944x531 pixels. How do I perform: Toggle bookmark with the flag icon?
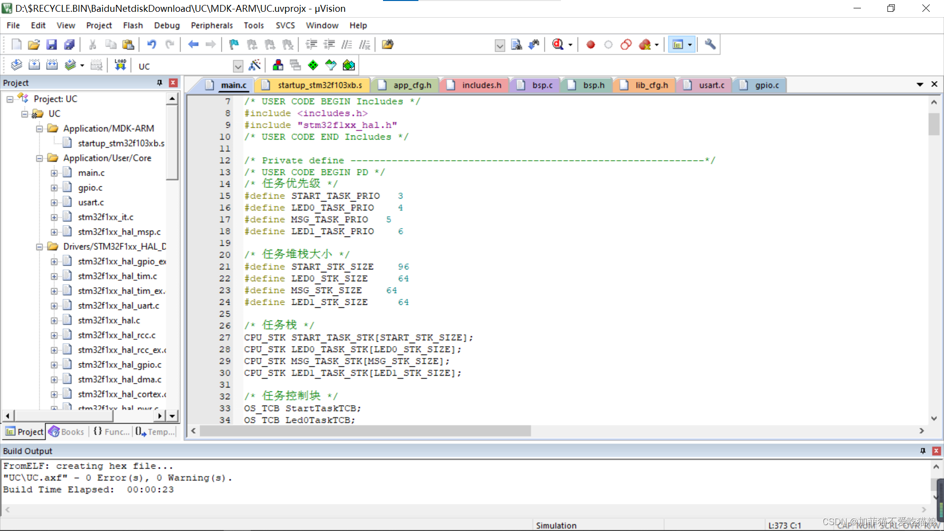click(234, 45)
